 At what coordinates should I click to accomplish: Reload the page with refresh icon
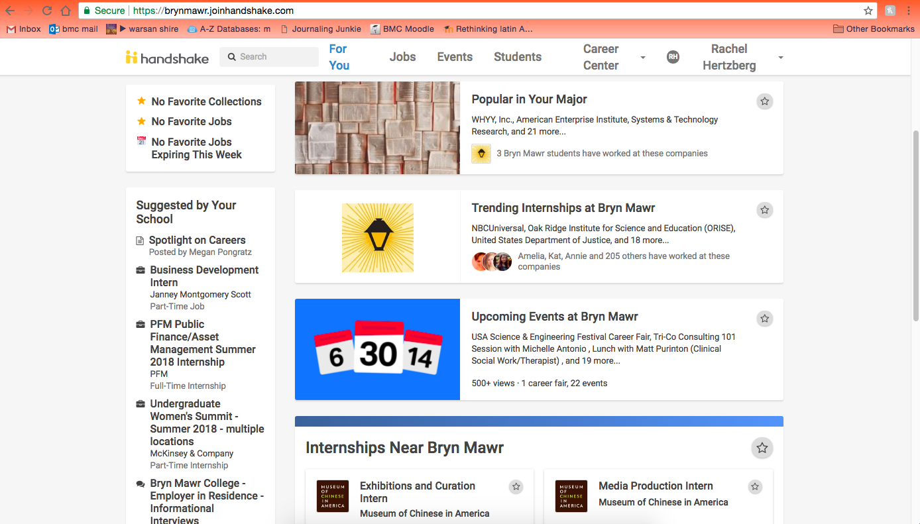47,11
